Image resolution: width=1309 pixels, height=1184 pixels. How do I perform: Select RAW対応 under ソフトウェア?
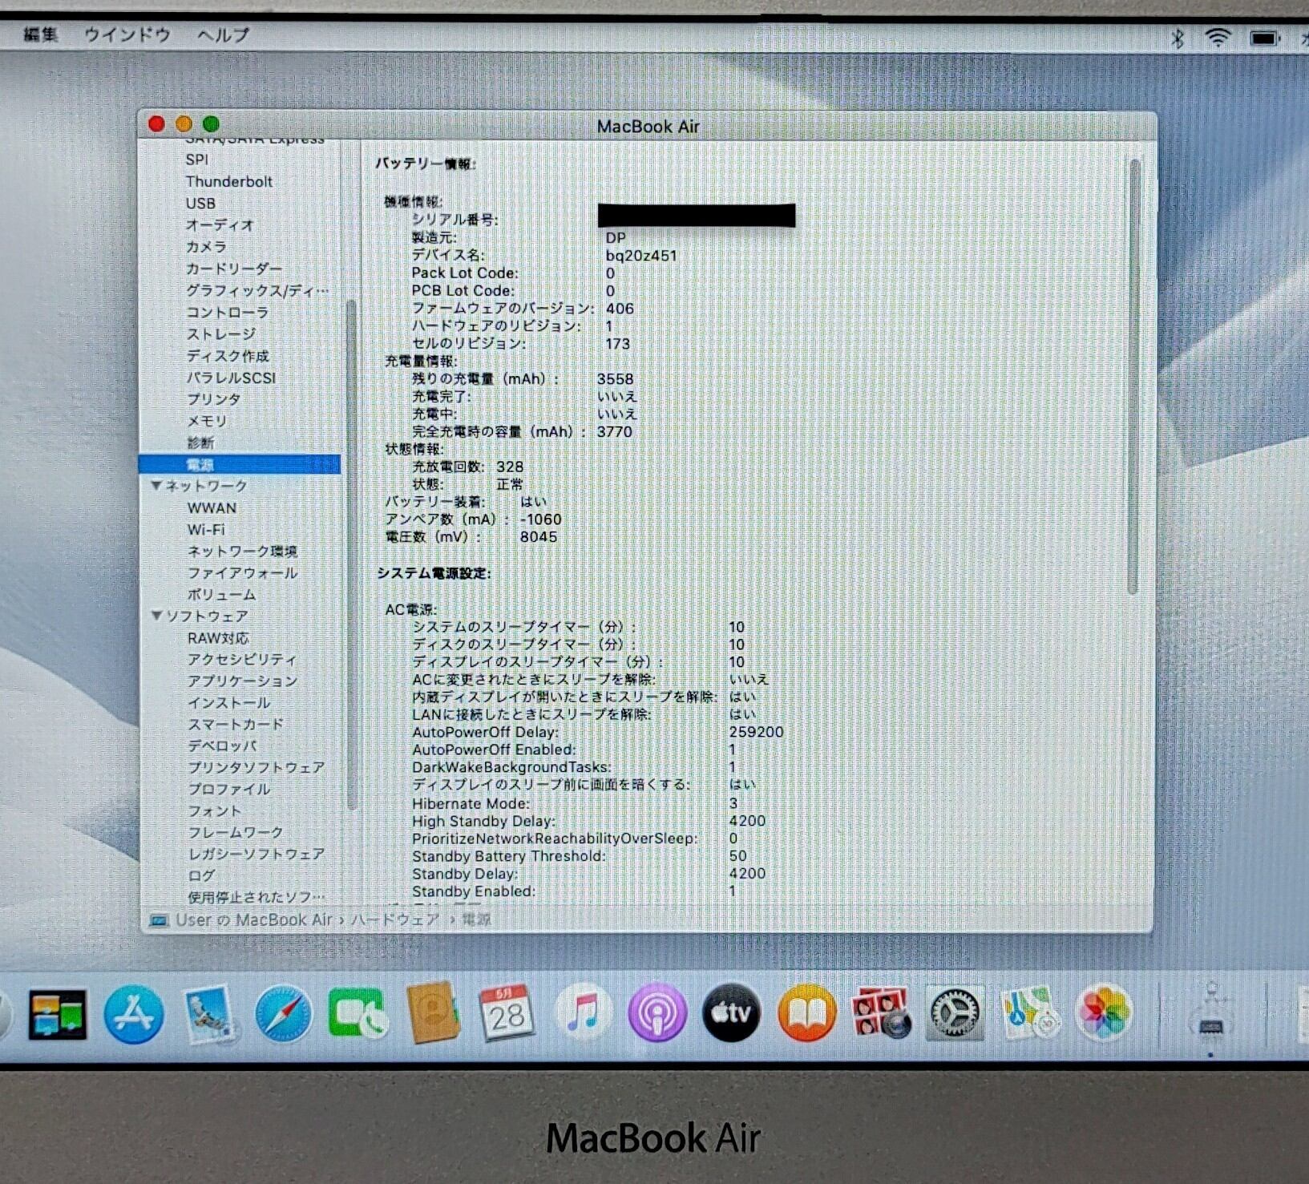click(x=218, y=637)
